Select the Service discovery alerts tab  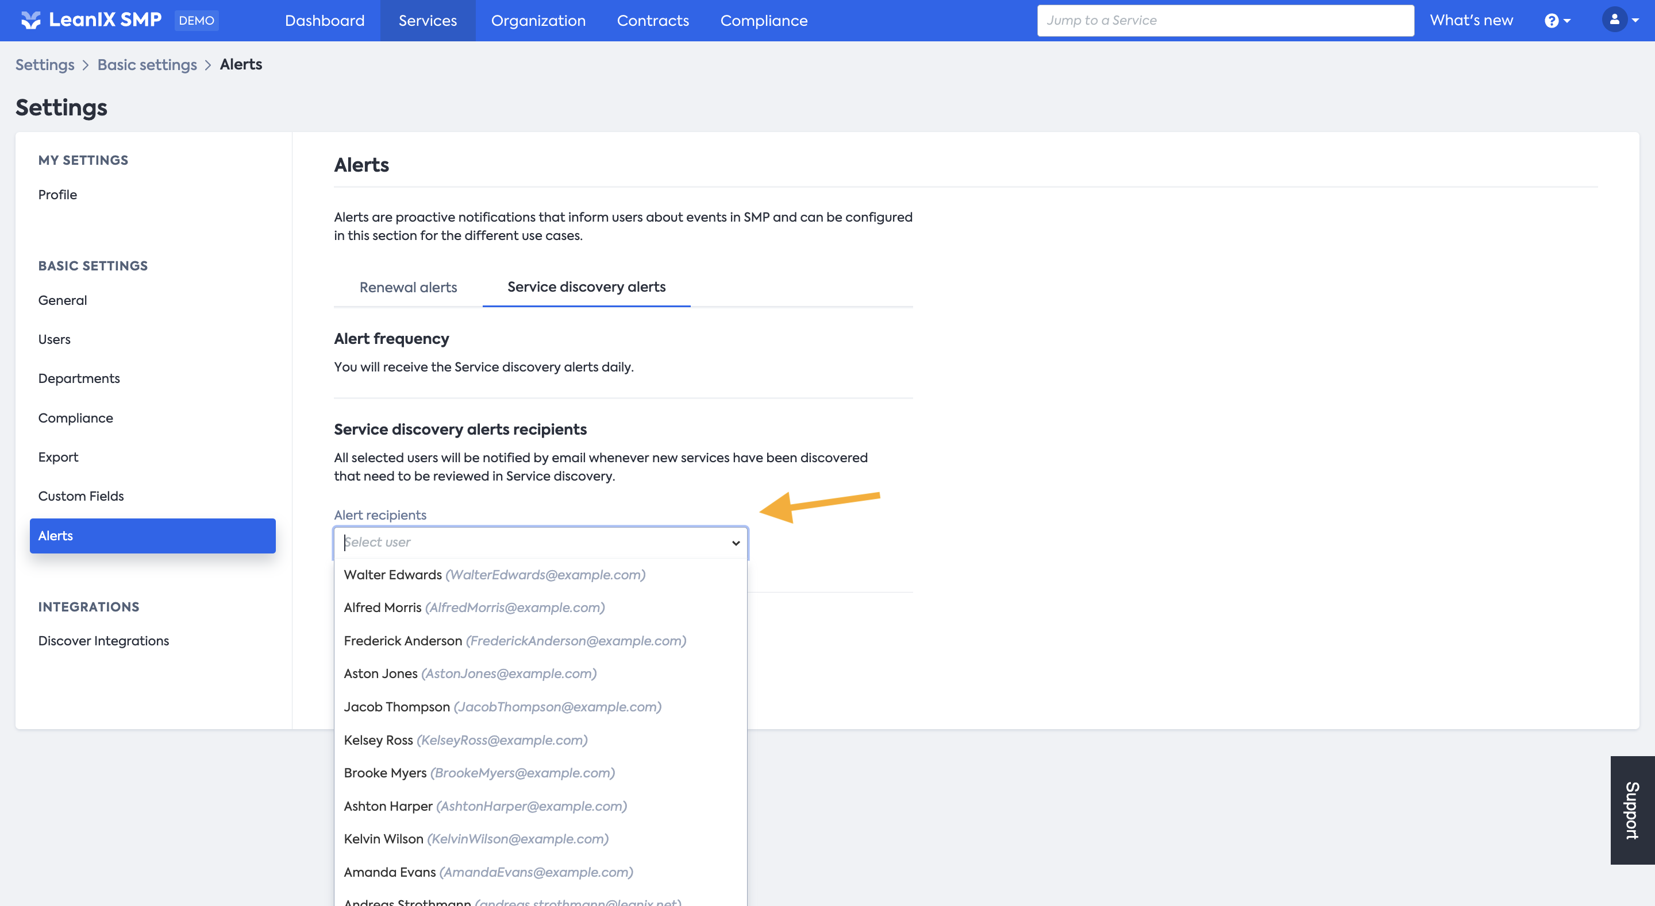586,287
